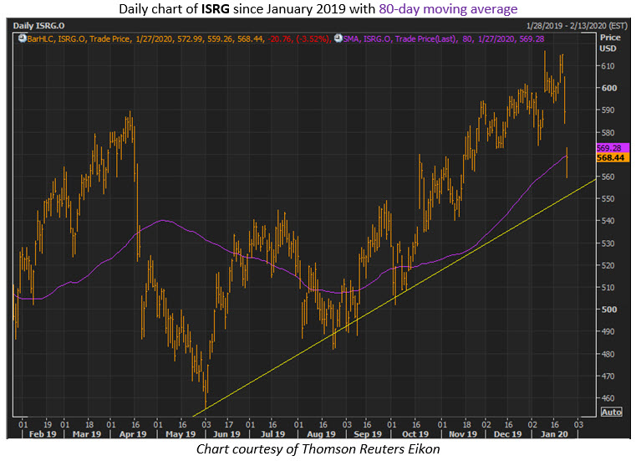The width and height of the screenshot is (636, 461).
Task: Click the 'May 19' month label
Action: coord(181,433)
